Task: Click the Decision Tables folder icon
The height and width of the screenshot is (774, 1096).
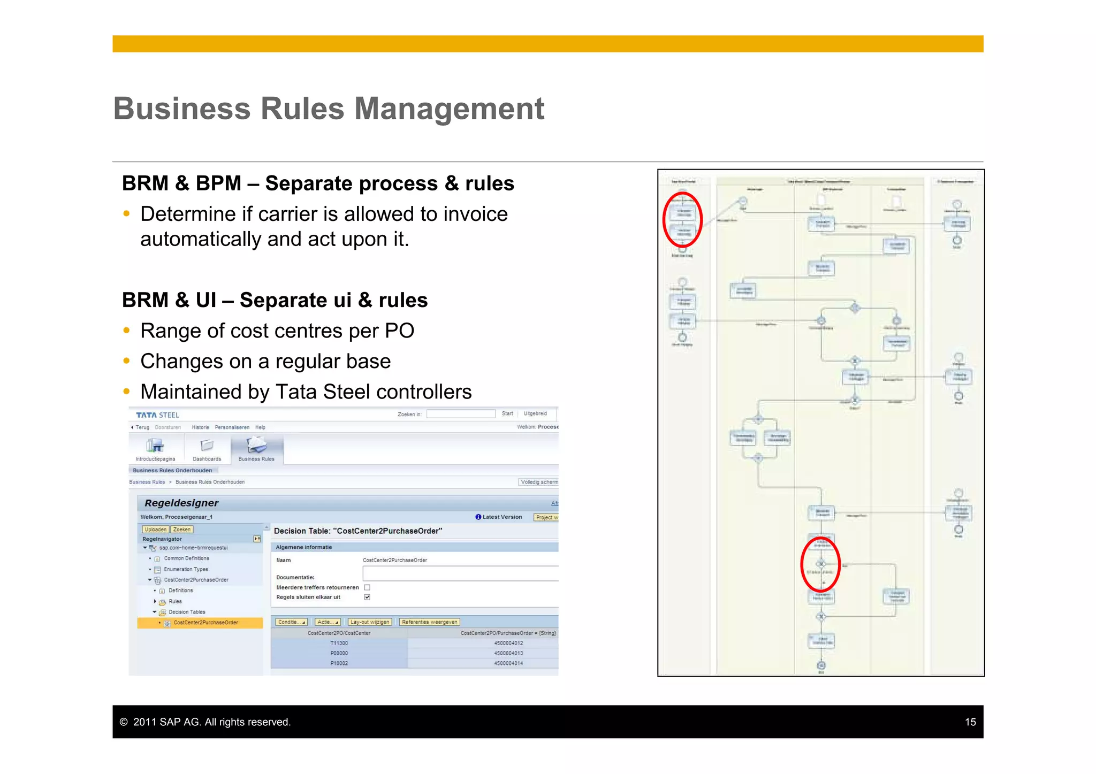Action: click(x=162, y=612)
